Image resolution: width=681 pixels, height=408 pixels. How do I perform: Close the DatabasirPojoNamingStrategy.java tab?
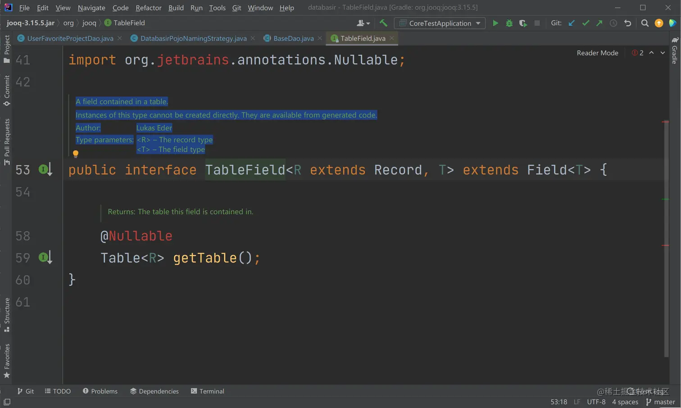tap(253, 38)
